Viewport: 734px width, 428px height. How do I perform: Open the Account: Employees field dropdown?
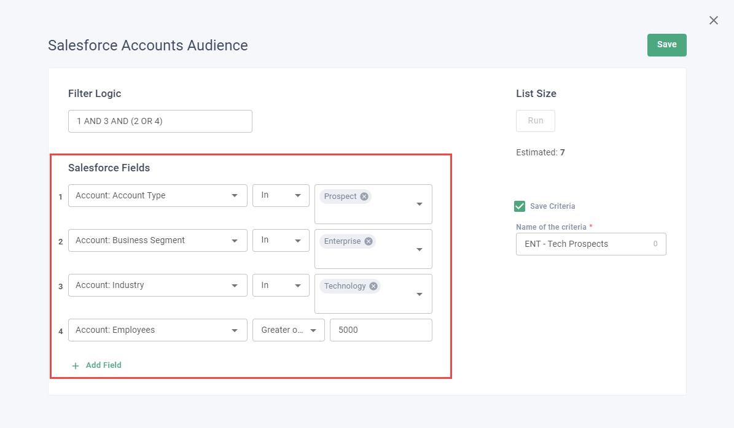coord(157,330)
